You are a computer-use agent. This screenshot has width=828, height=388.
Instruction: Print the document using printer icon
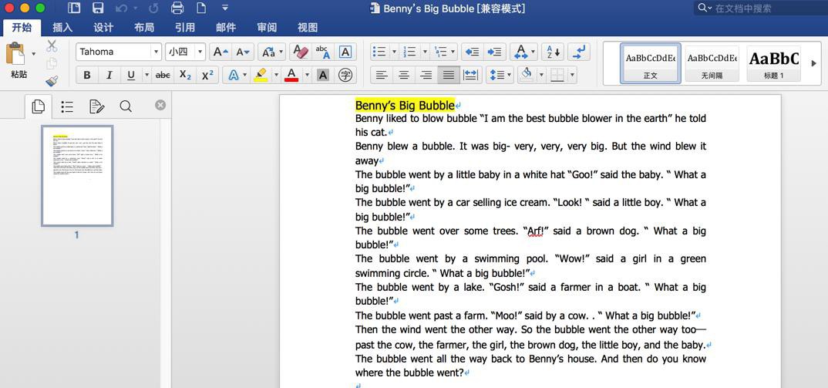[x=177, y=8]
